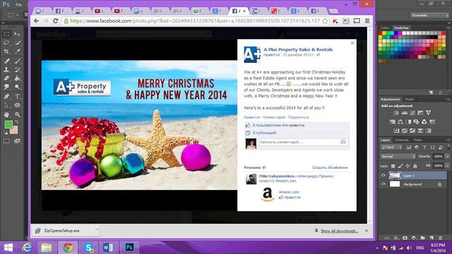Open Photoshop File menu

coord(19,4)
